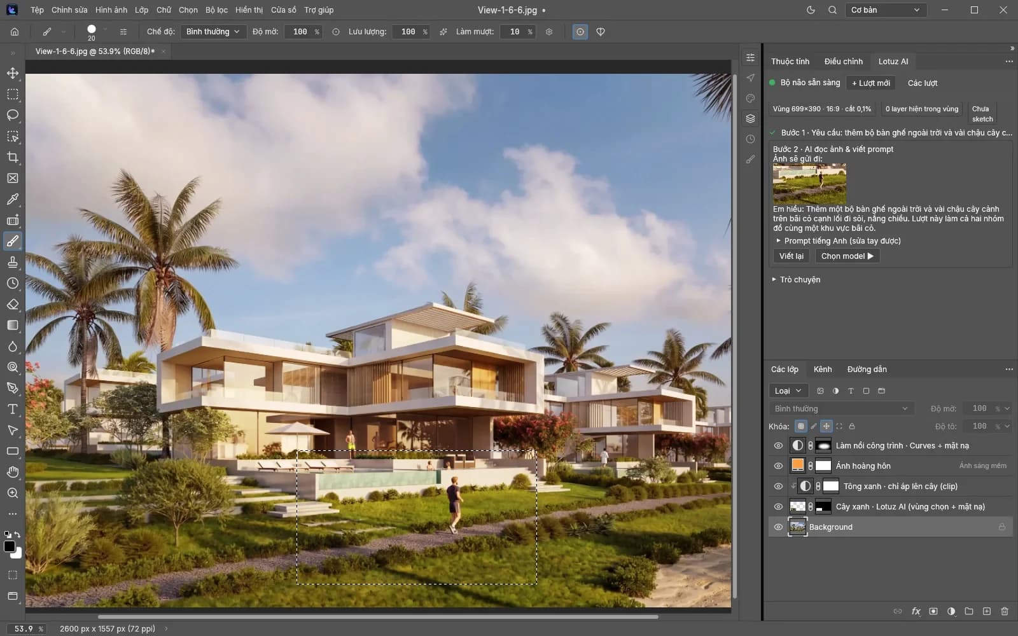Toggle visibility of Cây xanh Lotuz AI layer
The height and width of the screenshot is (636, 1018).
[x=777, y=507]
